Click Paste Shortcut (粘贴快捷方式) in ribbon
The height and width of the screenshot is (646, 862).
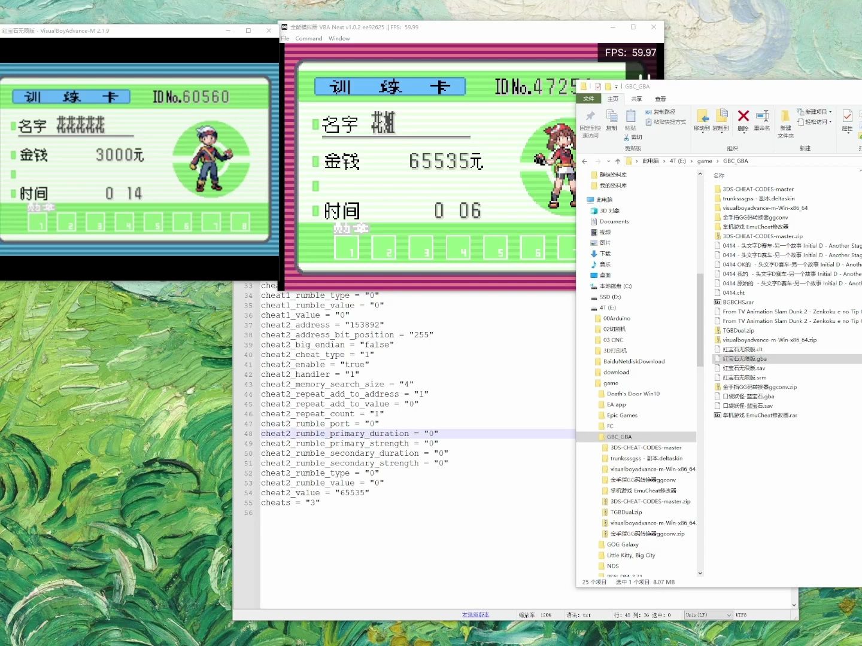(x=665, y=122)
